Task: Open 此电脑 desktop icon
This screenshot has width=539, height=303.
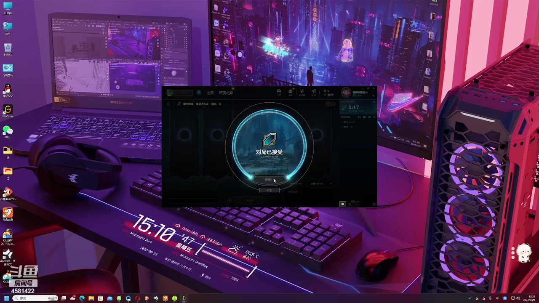Action: click(8, 8)
